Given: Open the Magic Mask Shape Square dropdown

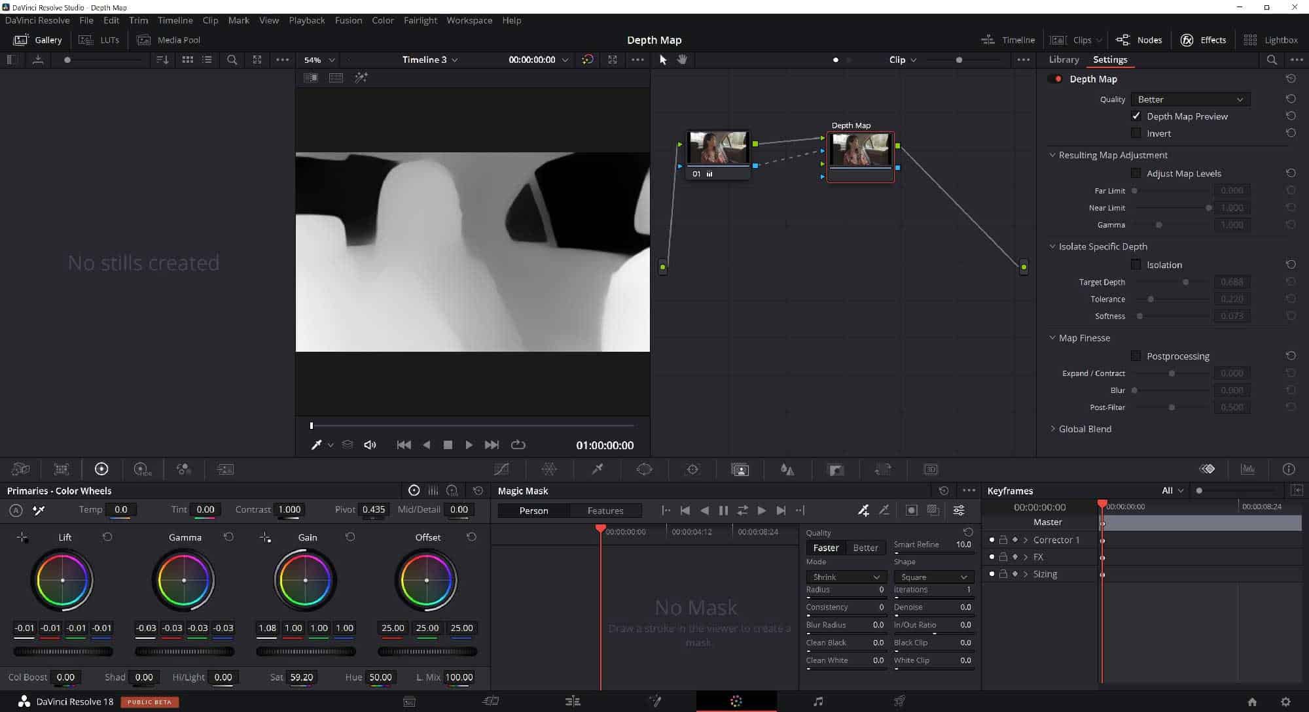Looking at the screenshot, I should (933, 577).
